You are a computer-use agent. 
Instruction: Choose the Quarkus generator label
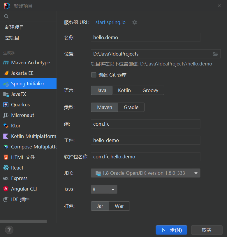[20, 105]
